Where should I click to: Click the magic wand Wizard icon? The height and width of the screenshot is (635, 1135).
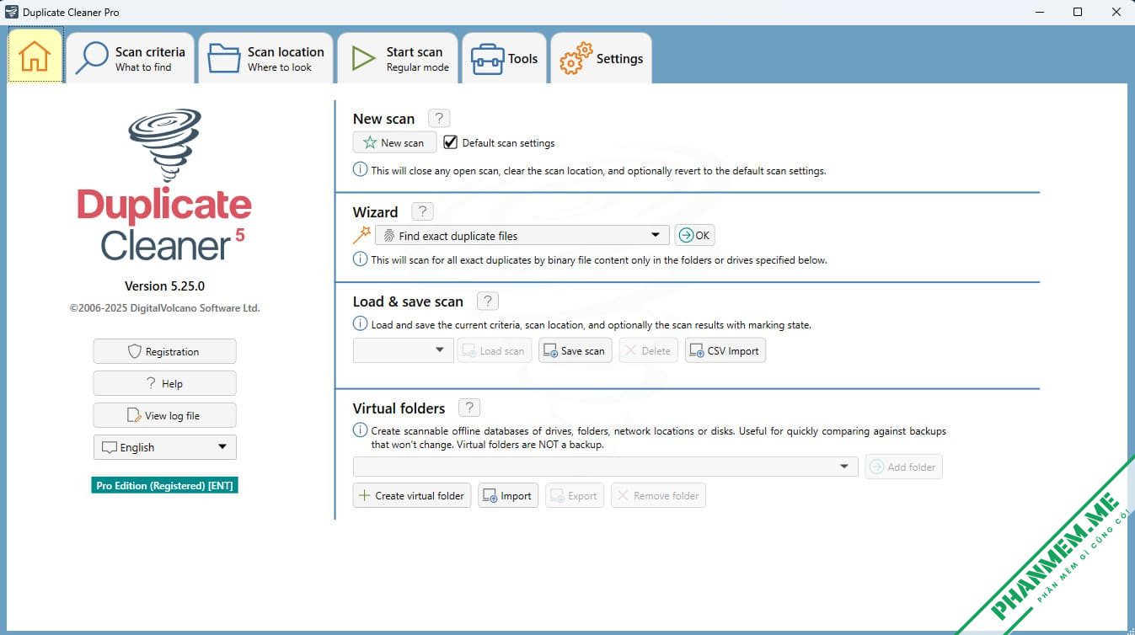click(361, 235)
